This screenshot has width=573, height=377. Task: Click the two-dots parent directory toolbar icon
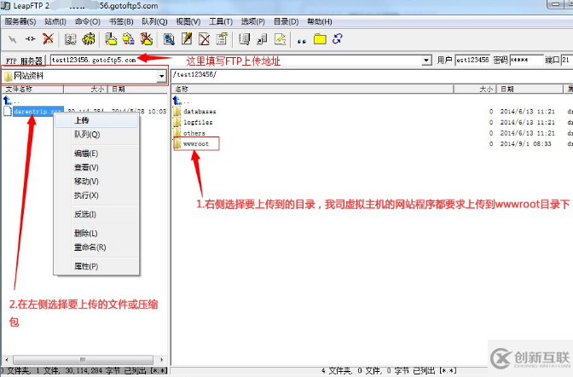[x=302, y=39]
